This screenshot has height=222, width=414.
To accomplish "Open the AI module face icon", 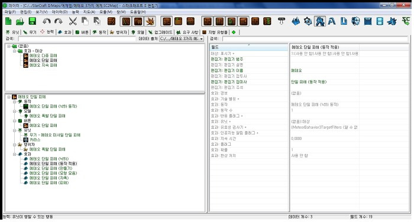I will tap(355, 21).
